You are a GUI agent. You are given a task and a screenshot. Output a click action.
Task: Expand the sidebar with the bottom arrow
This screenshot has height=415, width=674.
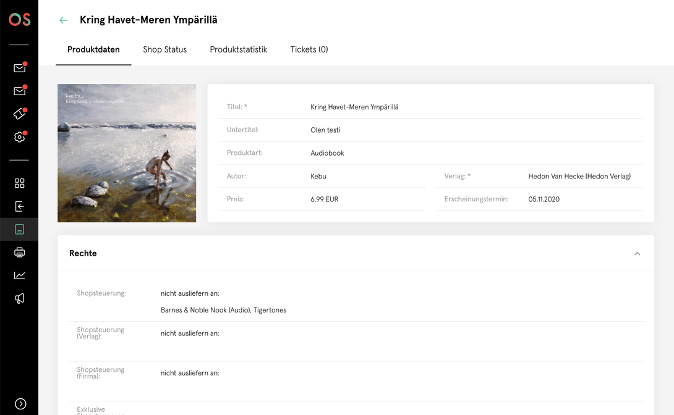pyautogui.click(x=20, y=404)
